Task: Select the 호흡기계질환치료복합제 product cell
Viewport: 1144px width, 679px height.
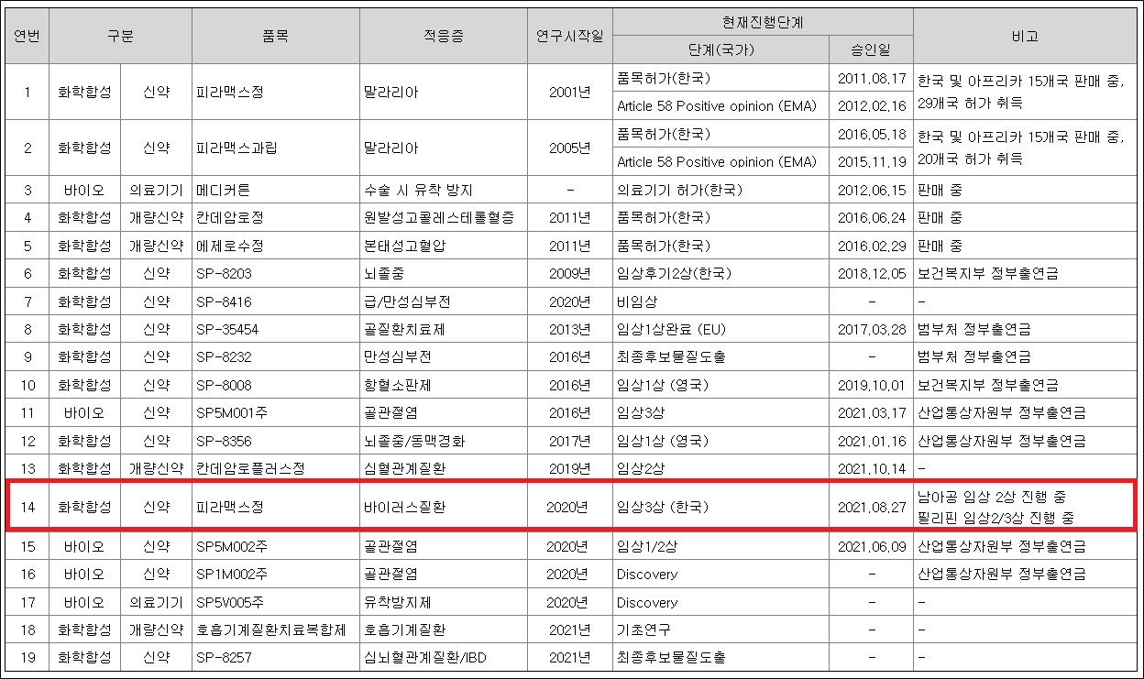Action: (x=275, y=630)
